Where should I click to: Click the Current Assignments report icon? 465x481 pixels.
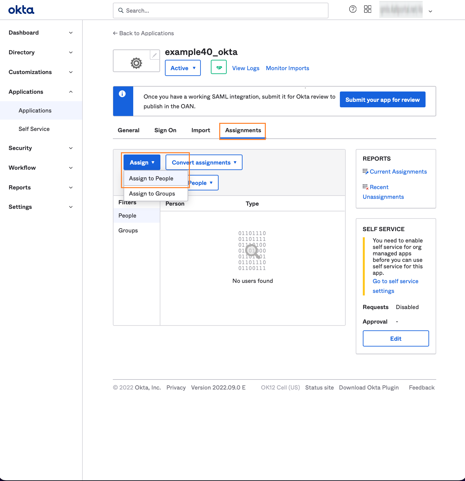tap(365, 171)
